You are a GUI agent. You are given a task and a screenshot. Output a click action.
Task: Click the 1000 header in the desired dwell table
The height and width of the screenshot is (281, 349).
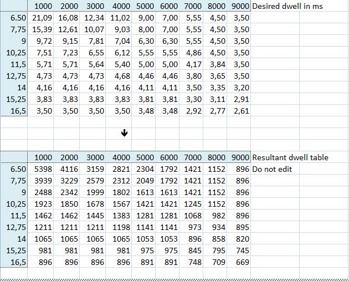(44, 7)
